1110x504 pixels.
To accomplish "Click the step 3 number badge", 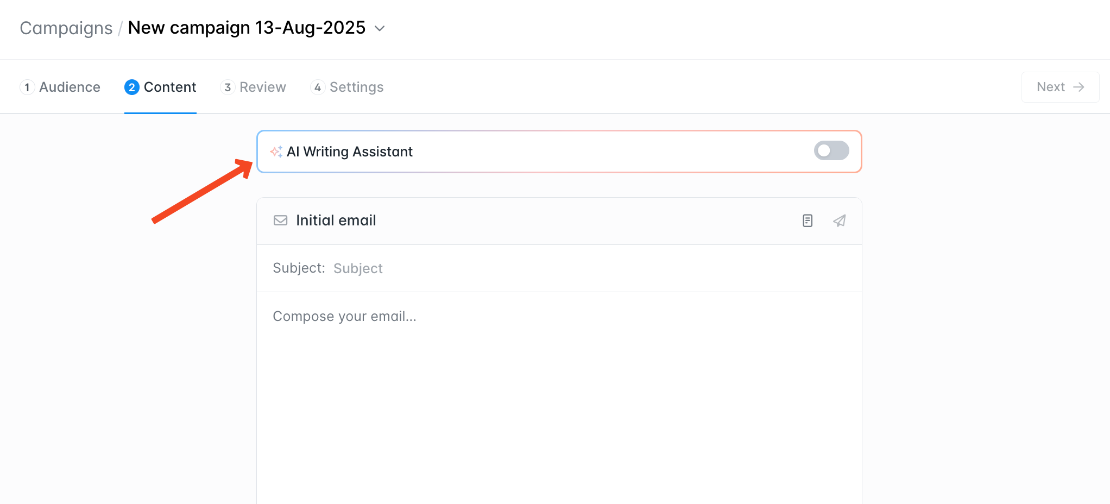I will (x=228, y=87).
